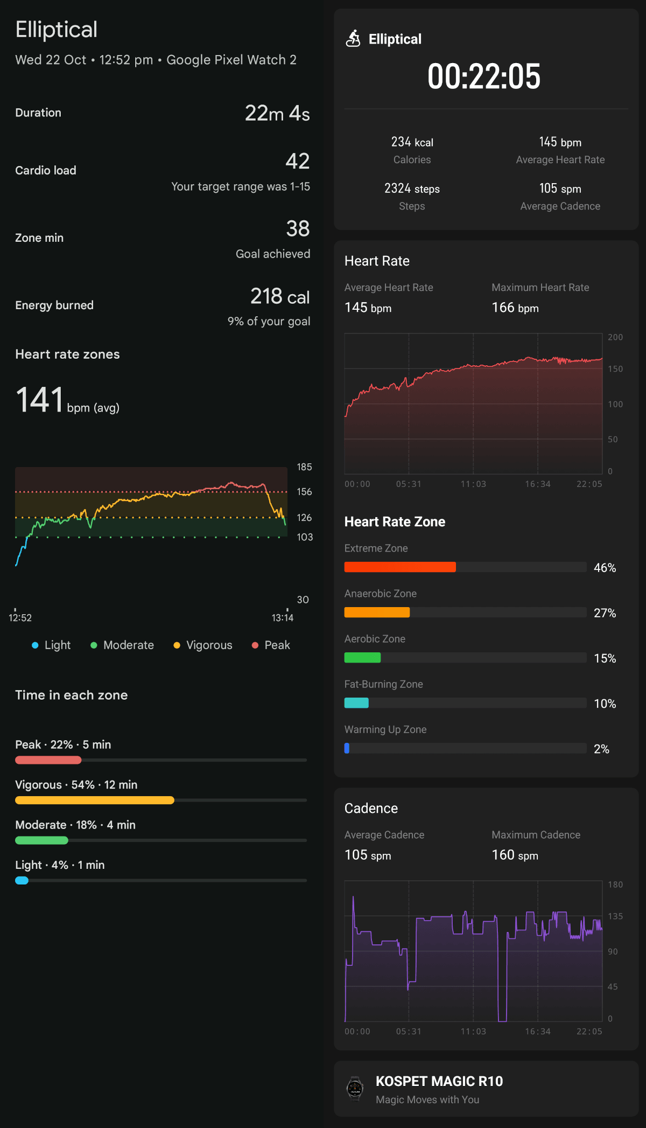Screen dimensions: 646x1128
Task: Click the red Heart Rate line chart
Action: 473,404
